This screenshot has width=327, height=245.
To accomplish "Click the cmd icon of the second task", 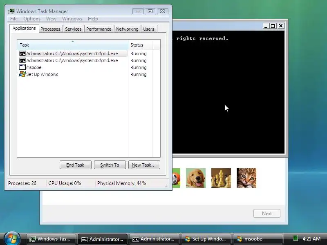I will 22,60.
